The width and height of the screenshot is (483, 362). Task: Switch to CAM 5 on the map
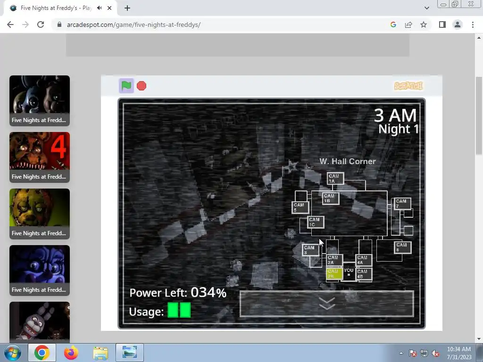(x=300, y=207)
